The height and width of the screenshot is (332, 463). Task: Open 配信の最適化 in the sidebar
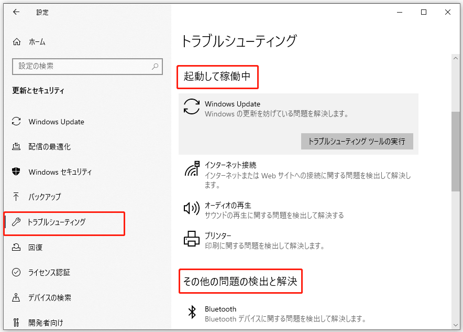[x=49, y=147]
